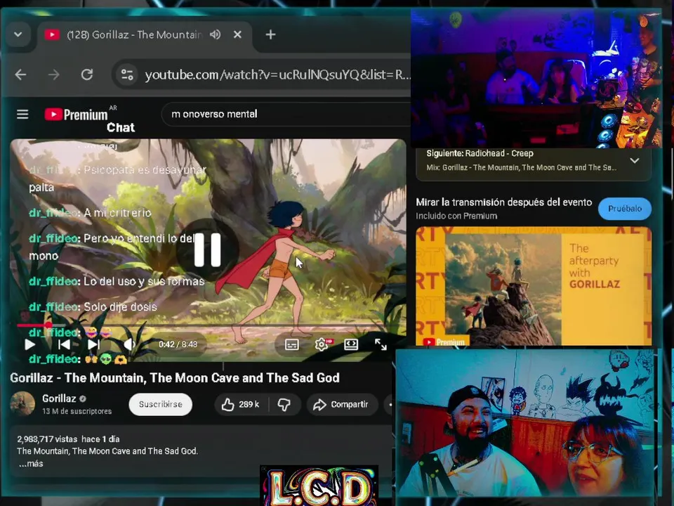674x506 pixels.
Task: Click the Pruébalo Premium button
Action: pos(625,209)
